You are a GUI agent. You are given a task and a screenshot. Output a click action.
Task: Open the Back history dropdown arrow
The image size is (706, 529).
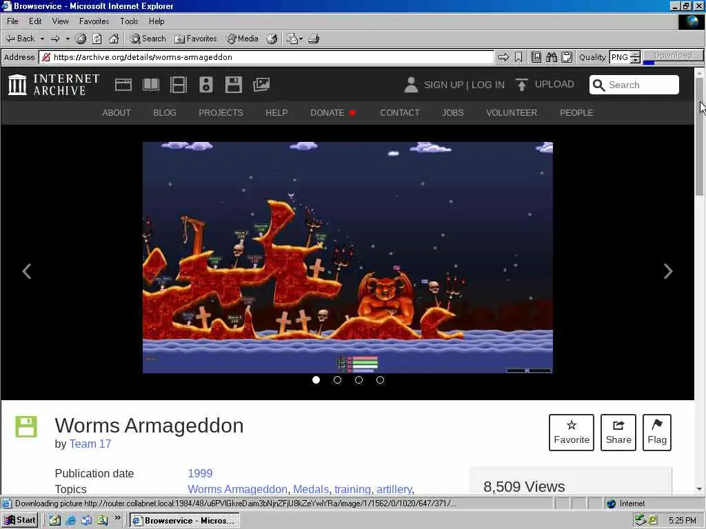[x=42, y=39]
